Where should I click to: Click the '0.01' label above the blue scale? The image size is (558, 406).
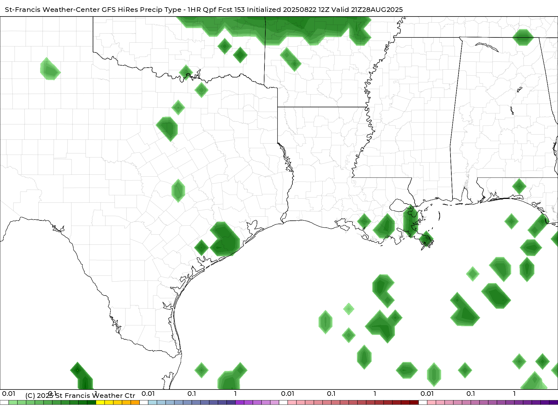148,394
